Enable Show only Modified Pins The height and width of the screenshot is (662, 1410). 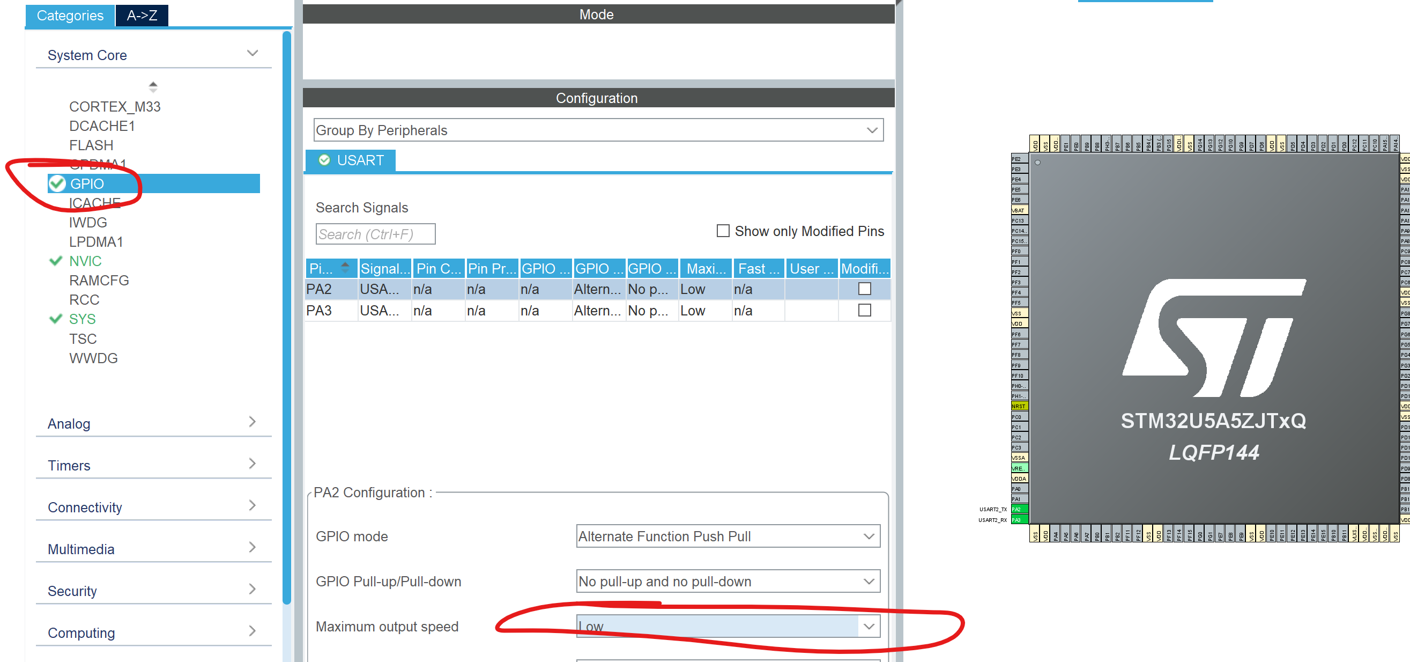pos(723,231)
